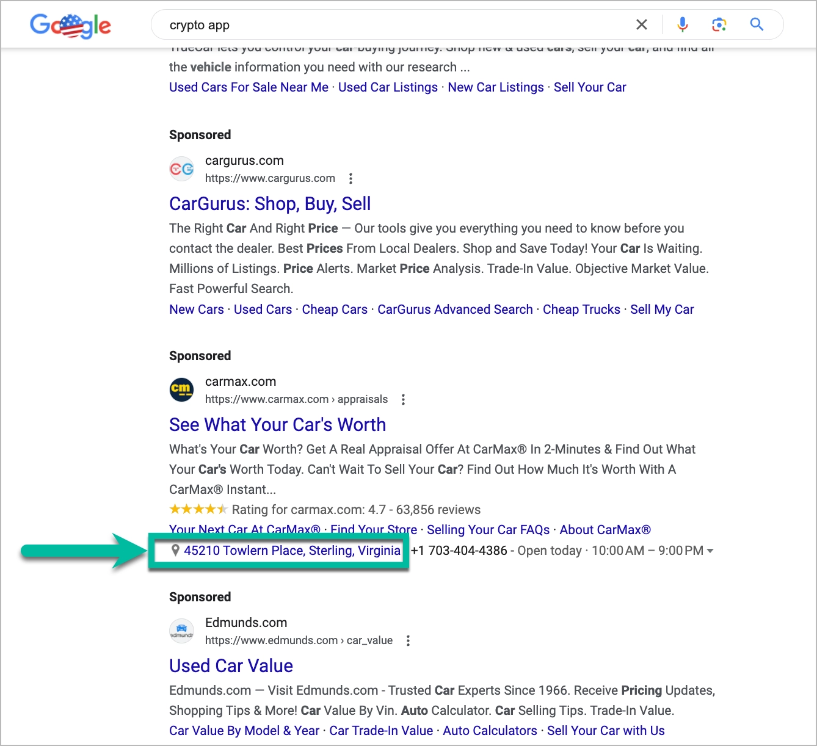817x746 pixels.
Task: Click the voice search microphone icon
Action: click(682, 24)
